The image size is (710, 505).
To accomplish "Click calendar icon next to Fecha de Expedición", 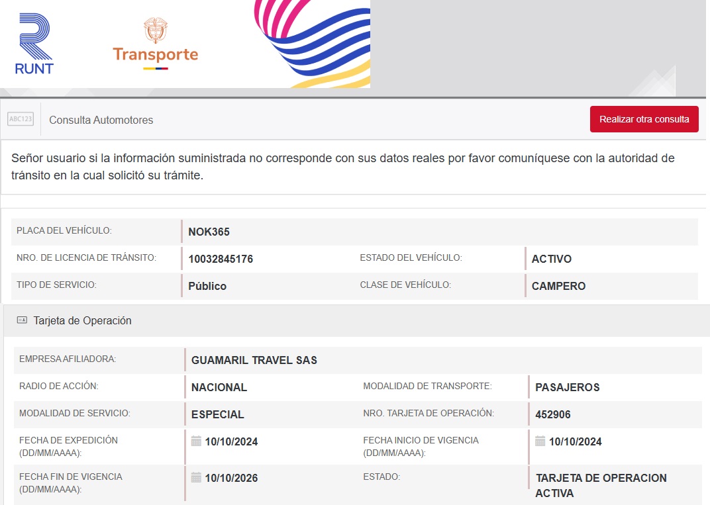I will point(196,441).
